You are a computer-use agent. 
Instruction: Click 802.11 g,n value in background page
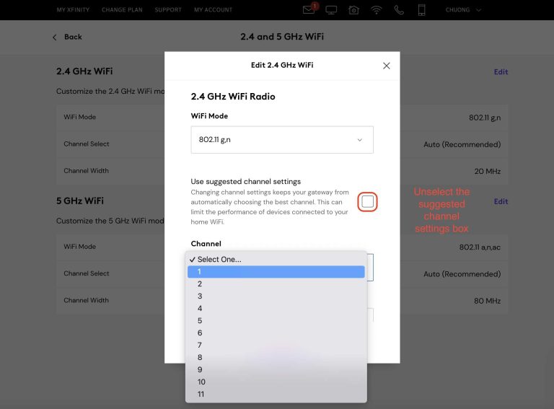(485, 118)
